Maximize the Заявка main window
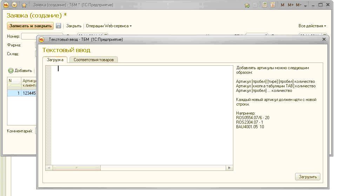340x196 pixels. tap(320, 5)
